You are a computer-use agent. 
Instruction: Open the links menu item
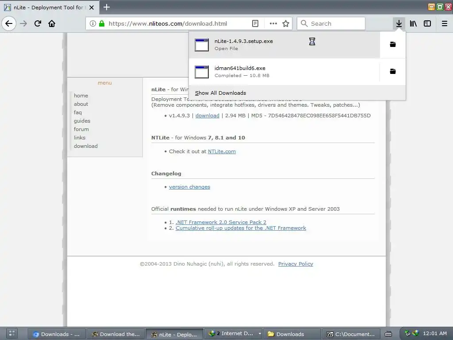80,137
